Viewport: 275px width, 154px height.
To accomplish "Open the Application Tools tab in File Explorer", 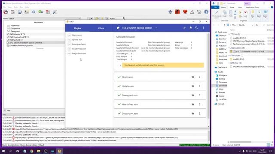I will pos(252,7).
